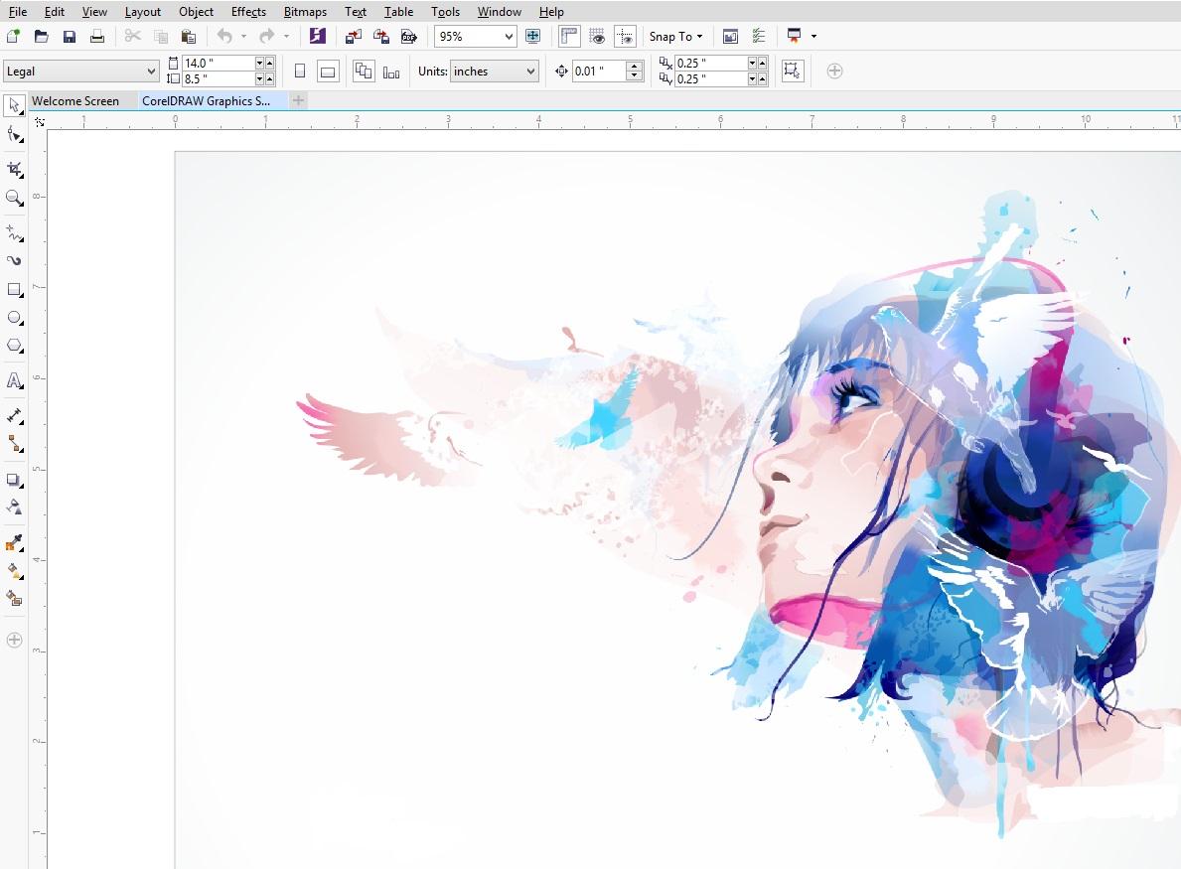Select the Crop tool
The image size is (1181, 869).
14,170
